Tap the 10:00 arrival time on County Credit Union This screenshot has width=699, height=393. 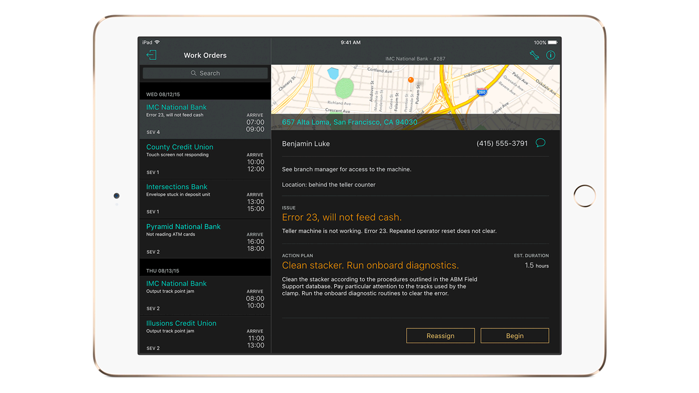256,162
